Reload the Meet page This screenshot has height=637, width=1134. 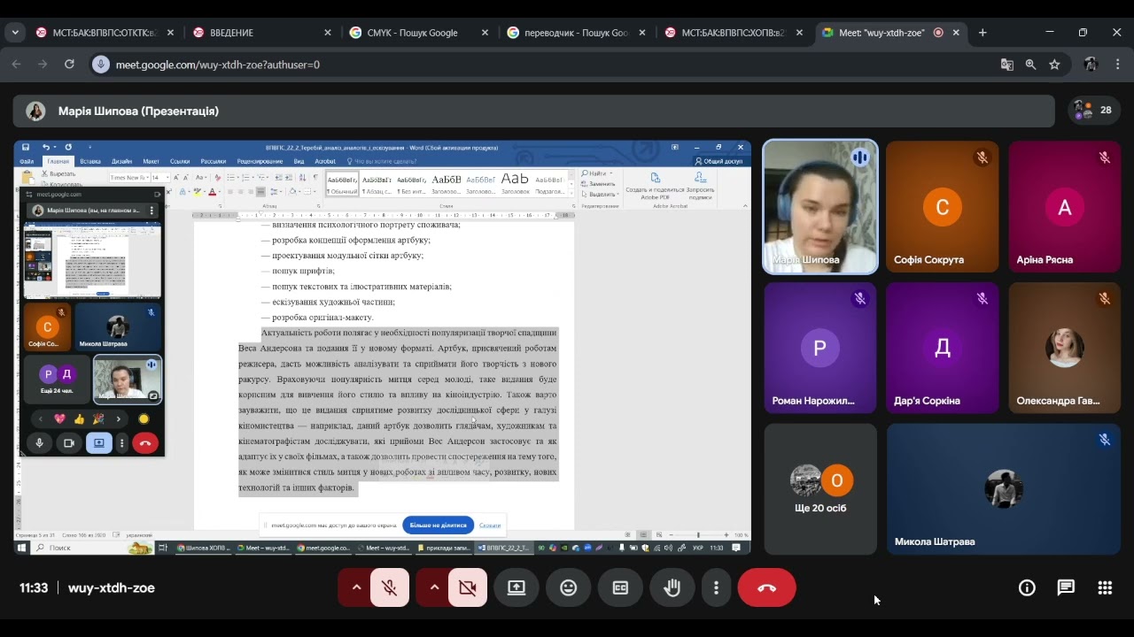pyautogui.click(x=69, y=65)
